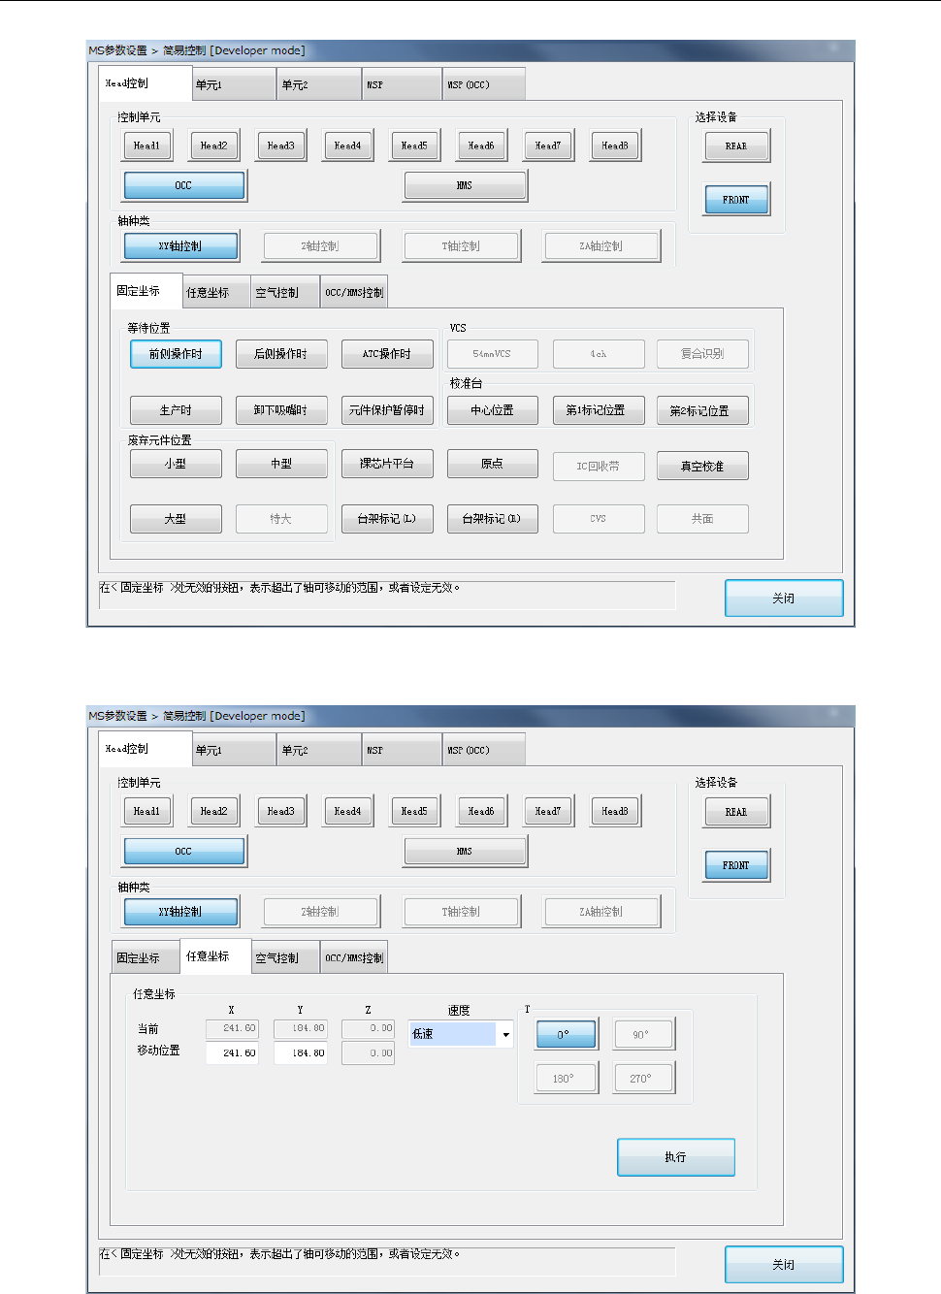Select FRONT device in the lower dialog
The height and width of the screenshot is (1294, 941).
coord(737,865)
